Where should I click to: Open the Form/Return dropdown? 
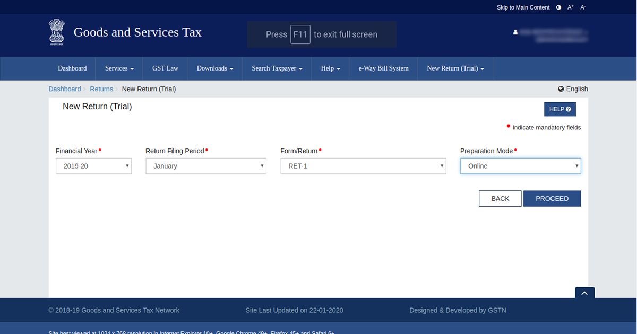click(363, 166)
